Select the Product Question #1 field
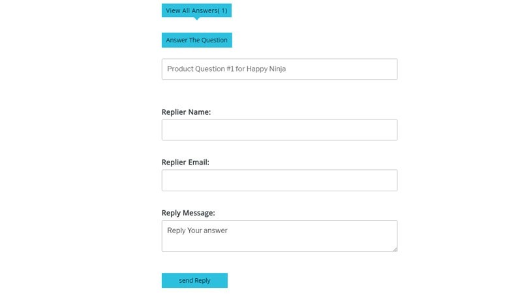The width and height of the screenshot is (520, 301). [279, 69]
